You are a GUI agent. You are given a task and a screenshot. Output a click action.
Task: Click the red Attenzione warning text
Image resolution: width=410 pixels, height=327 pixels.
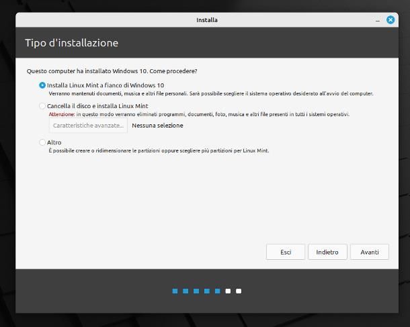[x=62, y=114]
